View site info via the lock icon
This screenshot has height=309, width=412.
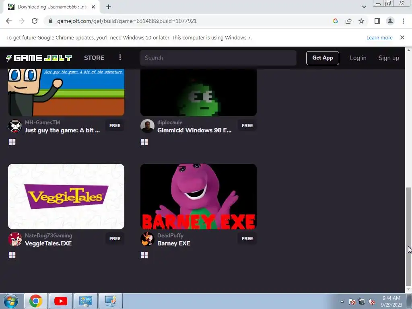click(51, 21)
